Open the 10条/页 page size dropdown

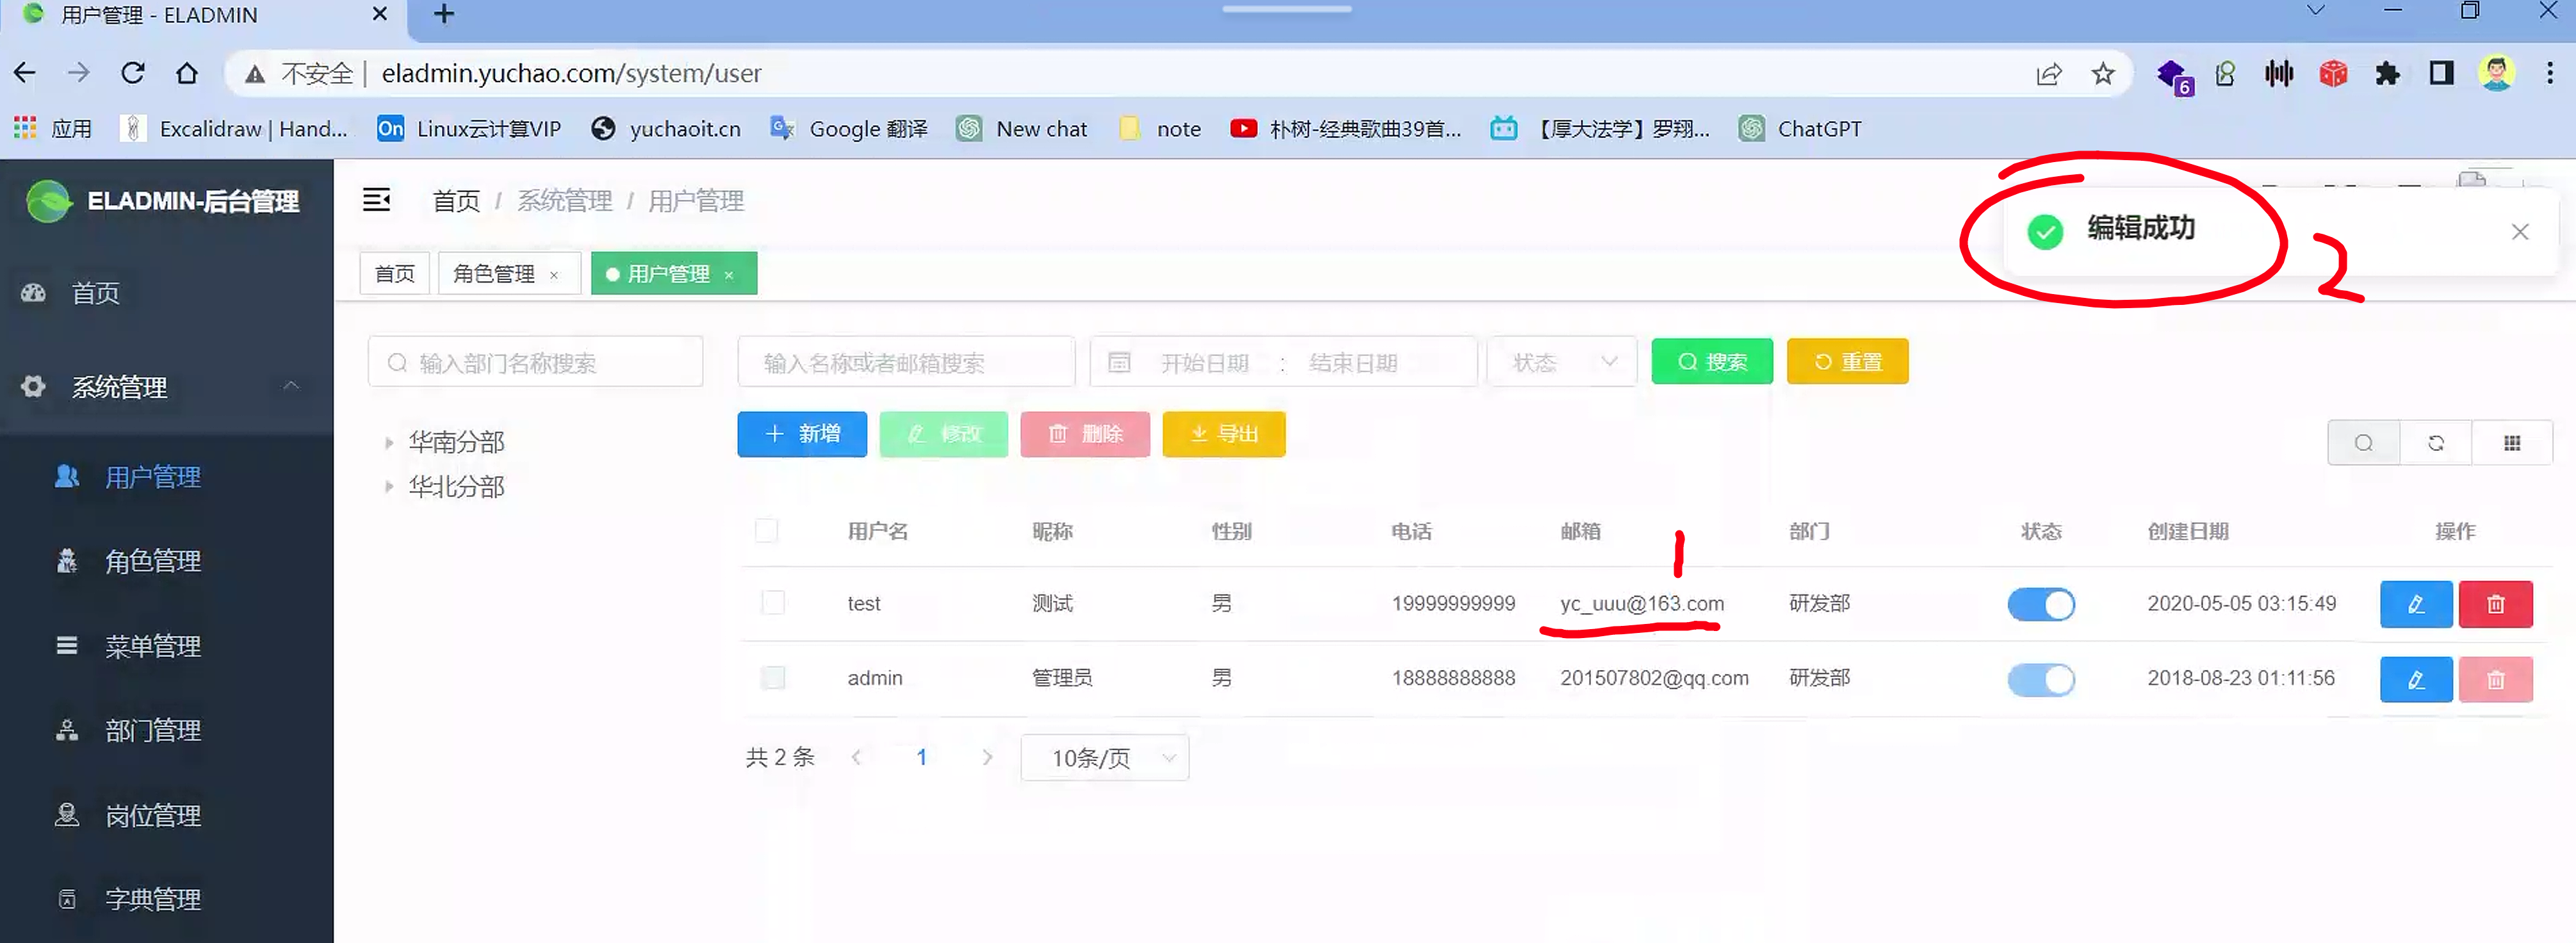tap(1104, 758)
